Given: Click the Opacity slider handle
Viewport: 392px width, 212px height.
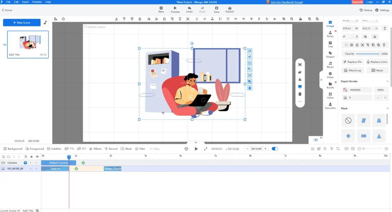Looking at the screenshot, I should (378, 54).
